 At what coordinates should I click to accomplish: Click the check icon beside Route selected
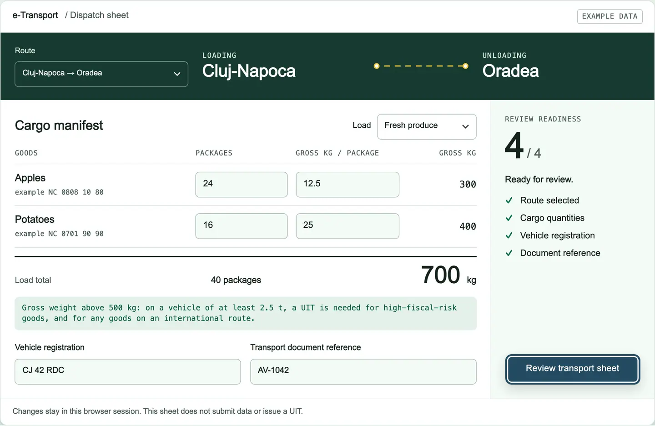509,200
